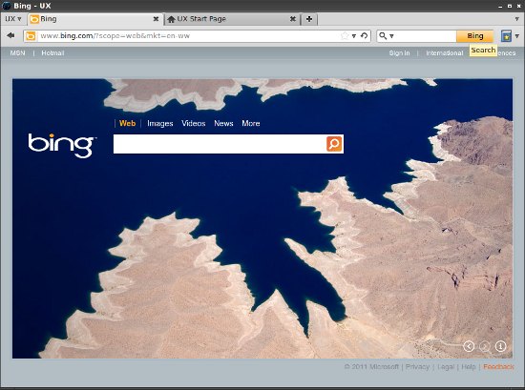Expand the address bar history dropdown
Screen dimensions: 525x390
(354, 36)
